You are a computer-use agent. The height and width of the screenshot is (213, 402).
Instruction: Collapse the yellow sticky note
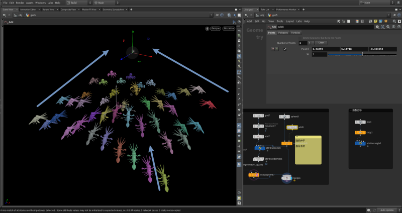(x=296, y=137)
